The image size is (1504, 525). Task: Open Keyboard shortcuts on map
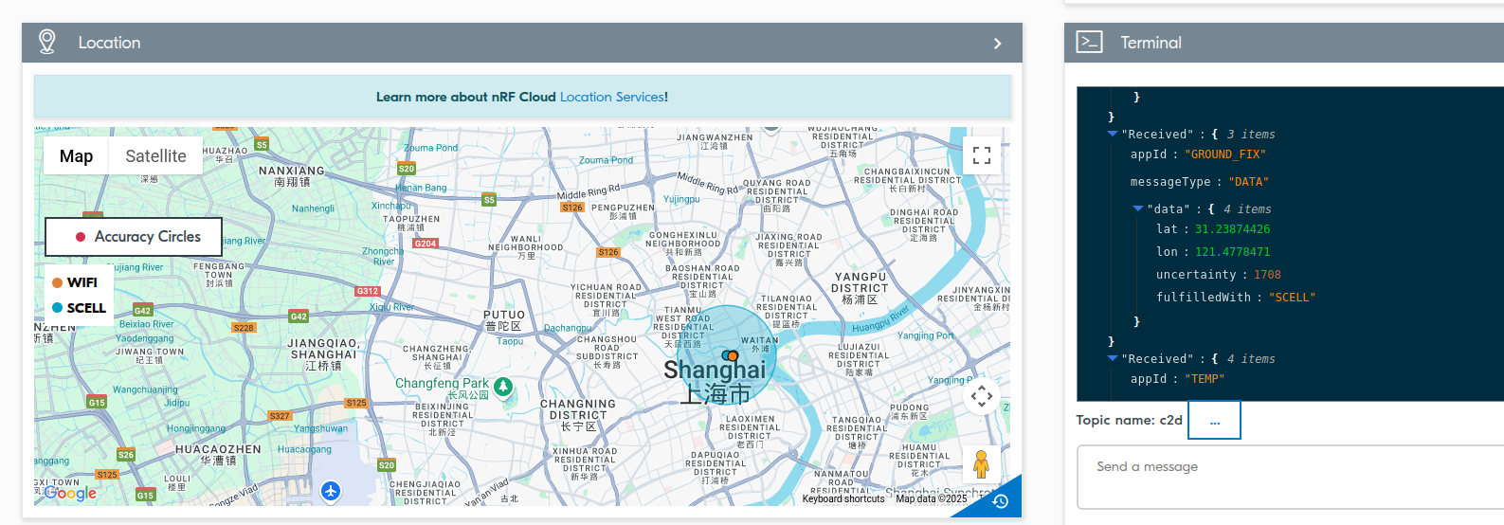(x=843, y=498)
